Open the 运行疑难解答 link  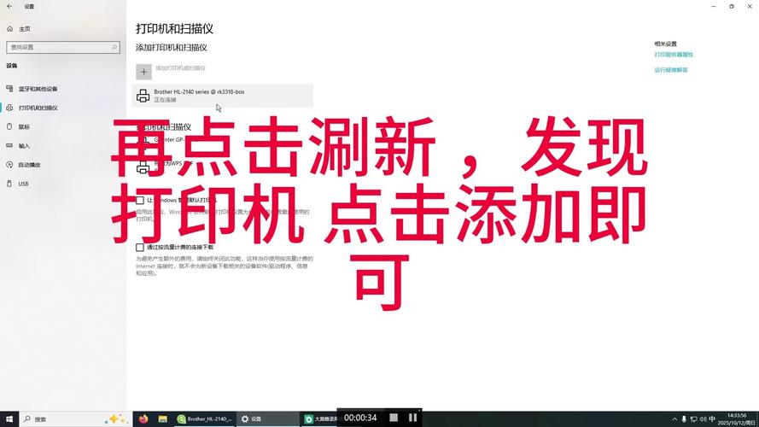671,70
